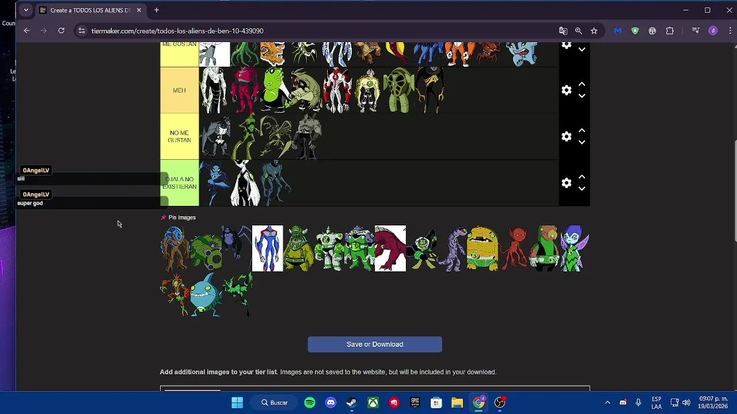Open Discord from the taskbar
The width and height of the screenshot is (737, 414).
tap(330, 402)
